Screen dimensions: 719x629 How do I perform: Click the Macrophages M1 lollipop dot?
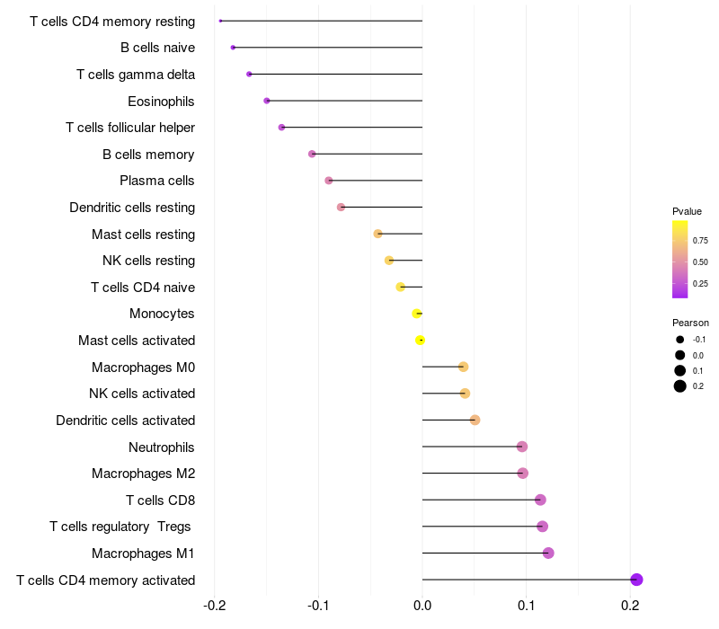coord(548,553)
